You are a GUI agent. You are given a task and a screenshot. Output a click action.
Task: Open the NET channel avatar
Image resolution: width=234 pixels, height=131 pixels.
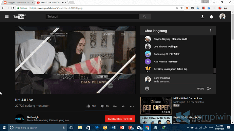20,119
